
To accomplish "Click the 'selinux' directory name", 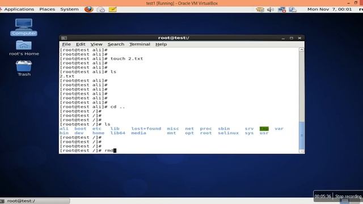I will tap(228, 133).
